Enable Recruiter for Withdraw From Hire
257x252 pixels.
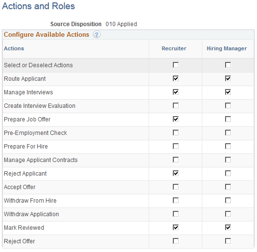176,200
